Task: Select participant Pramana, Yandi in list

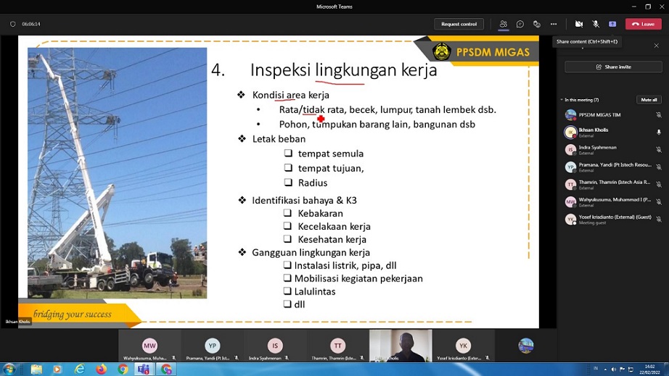Action: (614, 167)
